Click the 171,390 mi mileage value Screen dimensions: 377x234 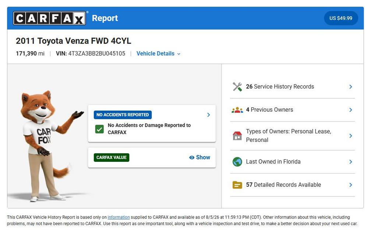coord(30,53)
